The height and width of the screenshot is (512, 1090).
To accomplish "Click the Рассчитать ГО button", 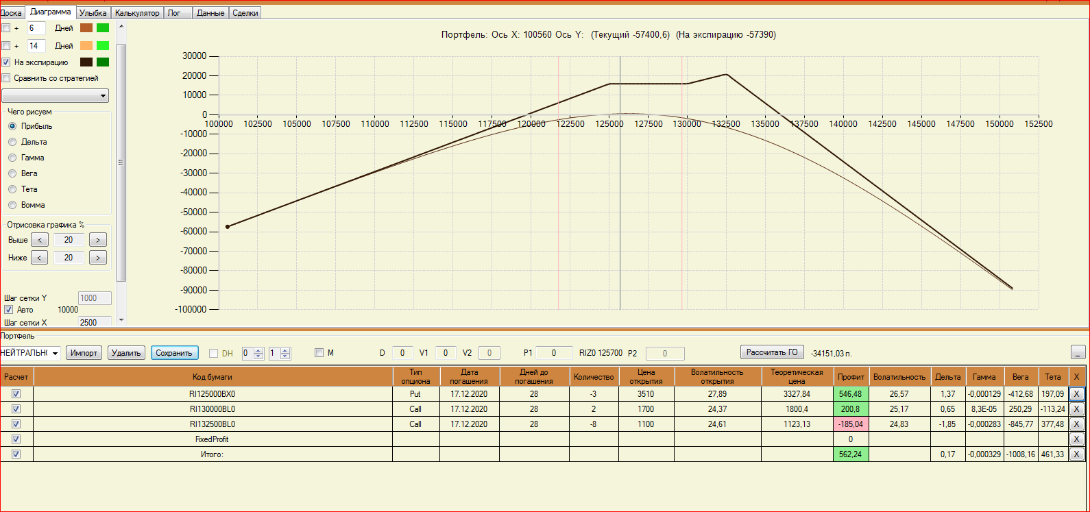I will point(772,352).
